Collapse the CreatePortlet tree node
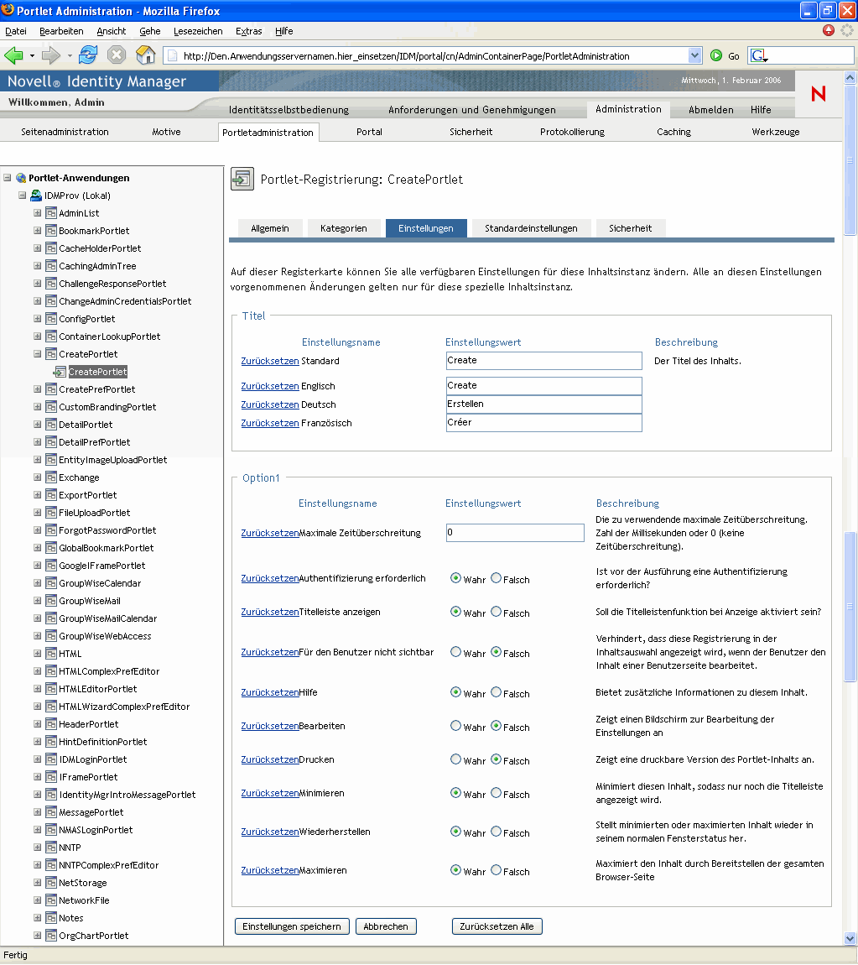This screenshot has height=965, width=858. pyautogui.click(x=37, y=354)
